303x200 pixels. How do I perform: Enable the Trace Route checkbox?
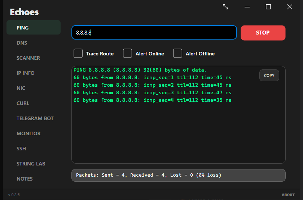78,53
